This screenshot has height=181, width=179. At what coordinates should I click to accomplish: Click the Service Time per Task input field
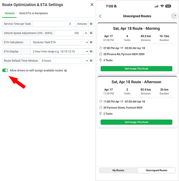[x=54, y=24]
